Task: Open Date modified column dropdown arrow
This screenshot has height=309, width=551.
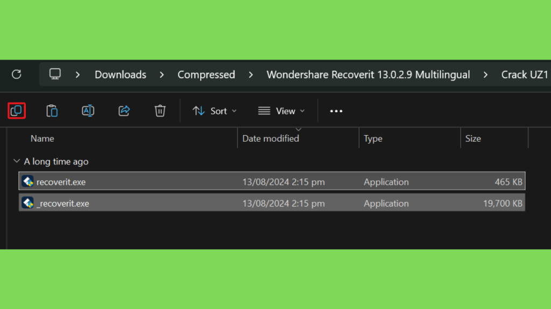Action: 298,130
